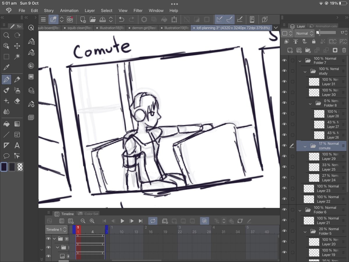Screen dimensions: 349x262
Task: Zoom in the timeline
Action: (92, 221)
